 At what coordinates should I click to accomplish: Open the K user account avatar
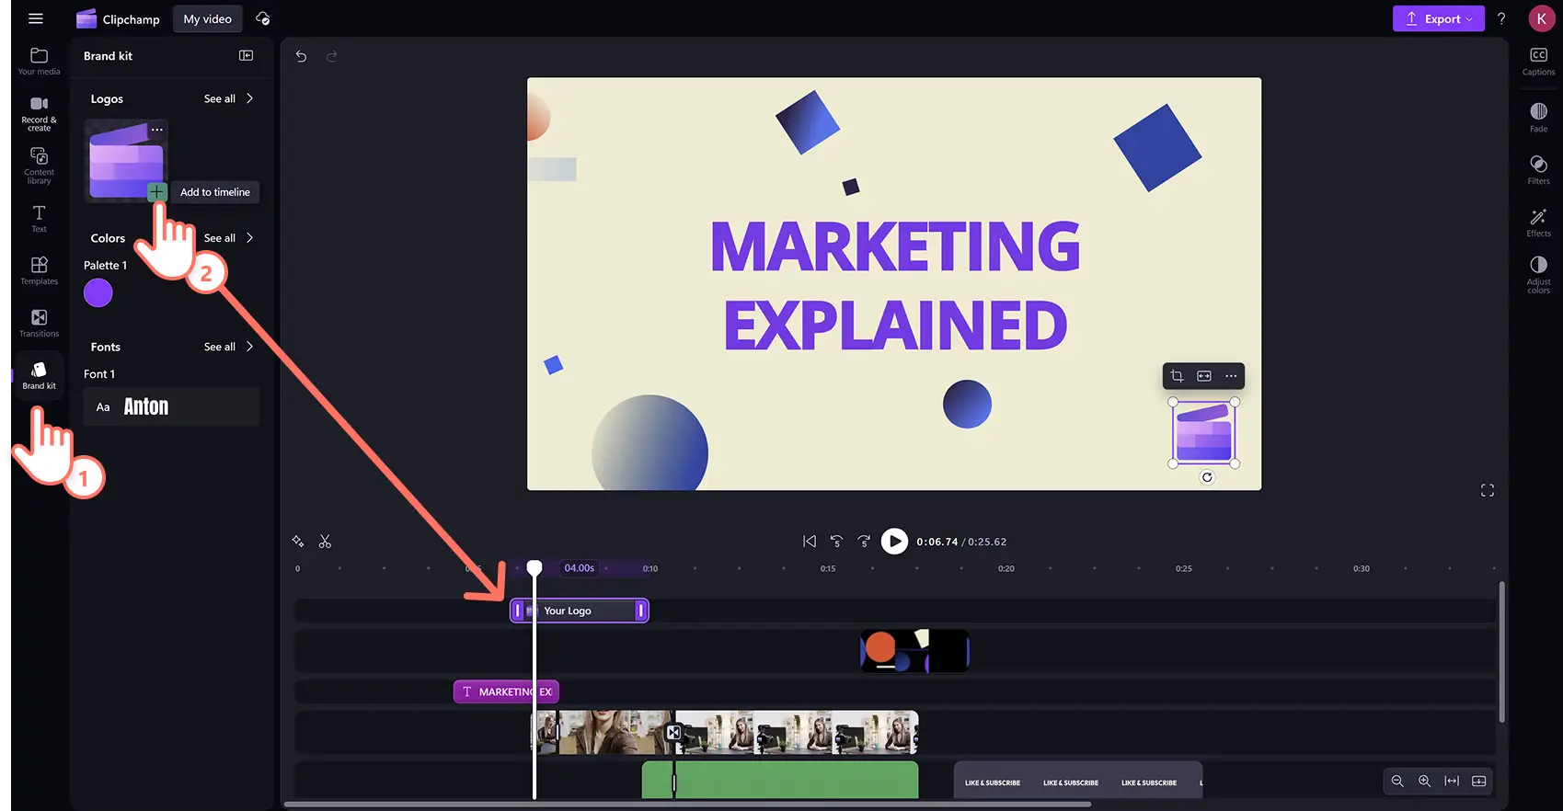(x=1541, y=18)
